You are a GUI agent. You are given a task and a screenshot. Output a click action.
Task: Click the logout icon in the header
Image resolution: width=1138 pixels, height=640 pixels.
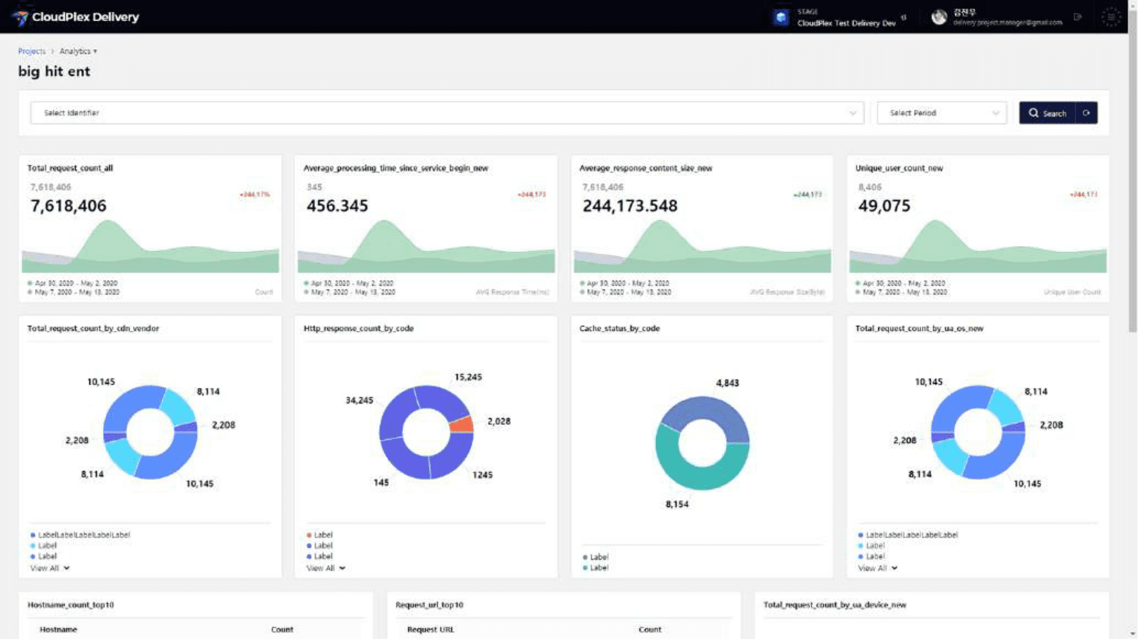pos(1077,17)
